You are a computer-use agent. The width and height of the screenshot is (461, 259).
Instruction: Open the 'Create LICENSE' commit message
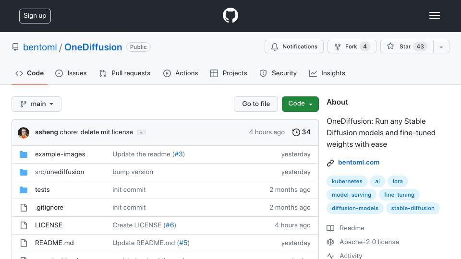[137, 225]
